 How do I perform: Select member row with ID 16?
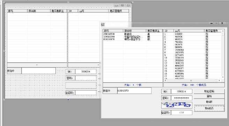192,73
